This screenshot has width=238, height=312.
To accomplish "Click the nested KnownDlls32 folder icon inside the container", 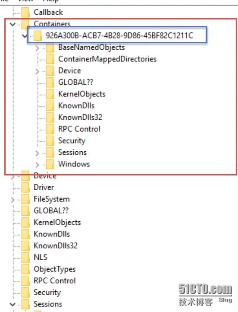I will tap(50, 118).
